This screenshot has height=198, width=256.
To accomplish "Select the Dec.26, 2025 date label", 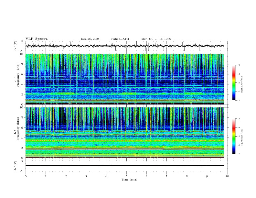I will pyautogui.click(x=90, y=39).
